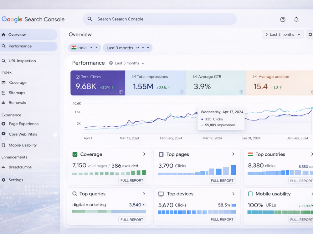Screen dimensions: 313x234
Task: Go to Overview in the sidebar
Action: [x=28, y=35]
